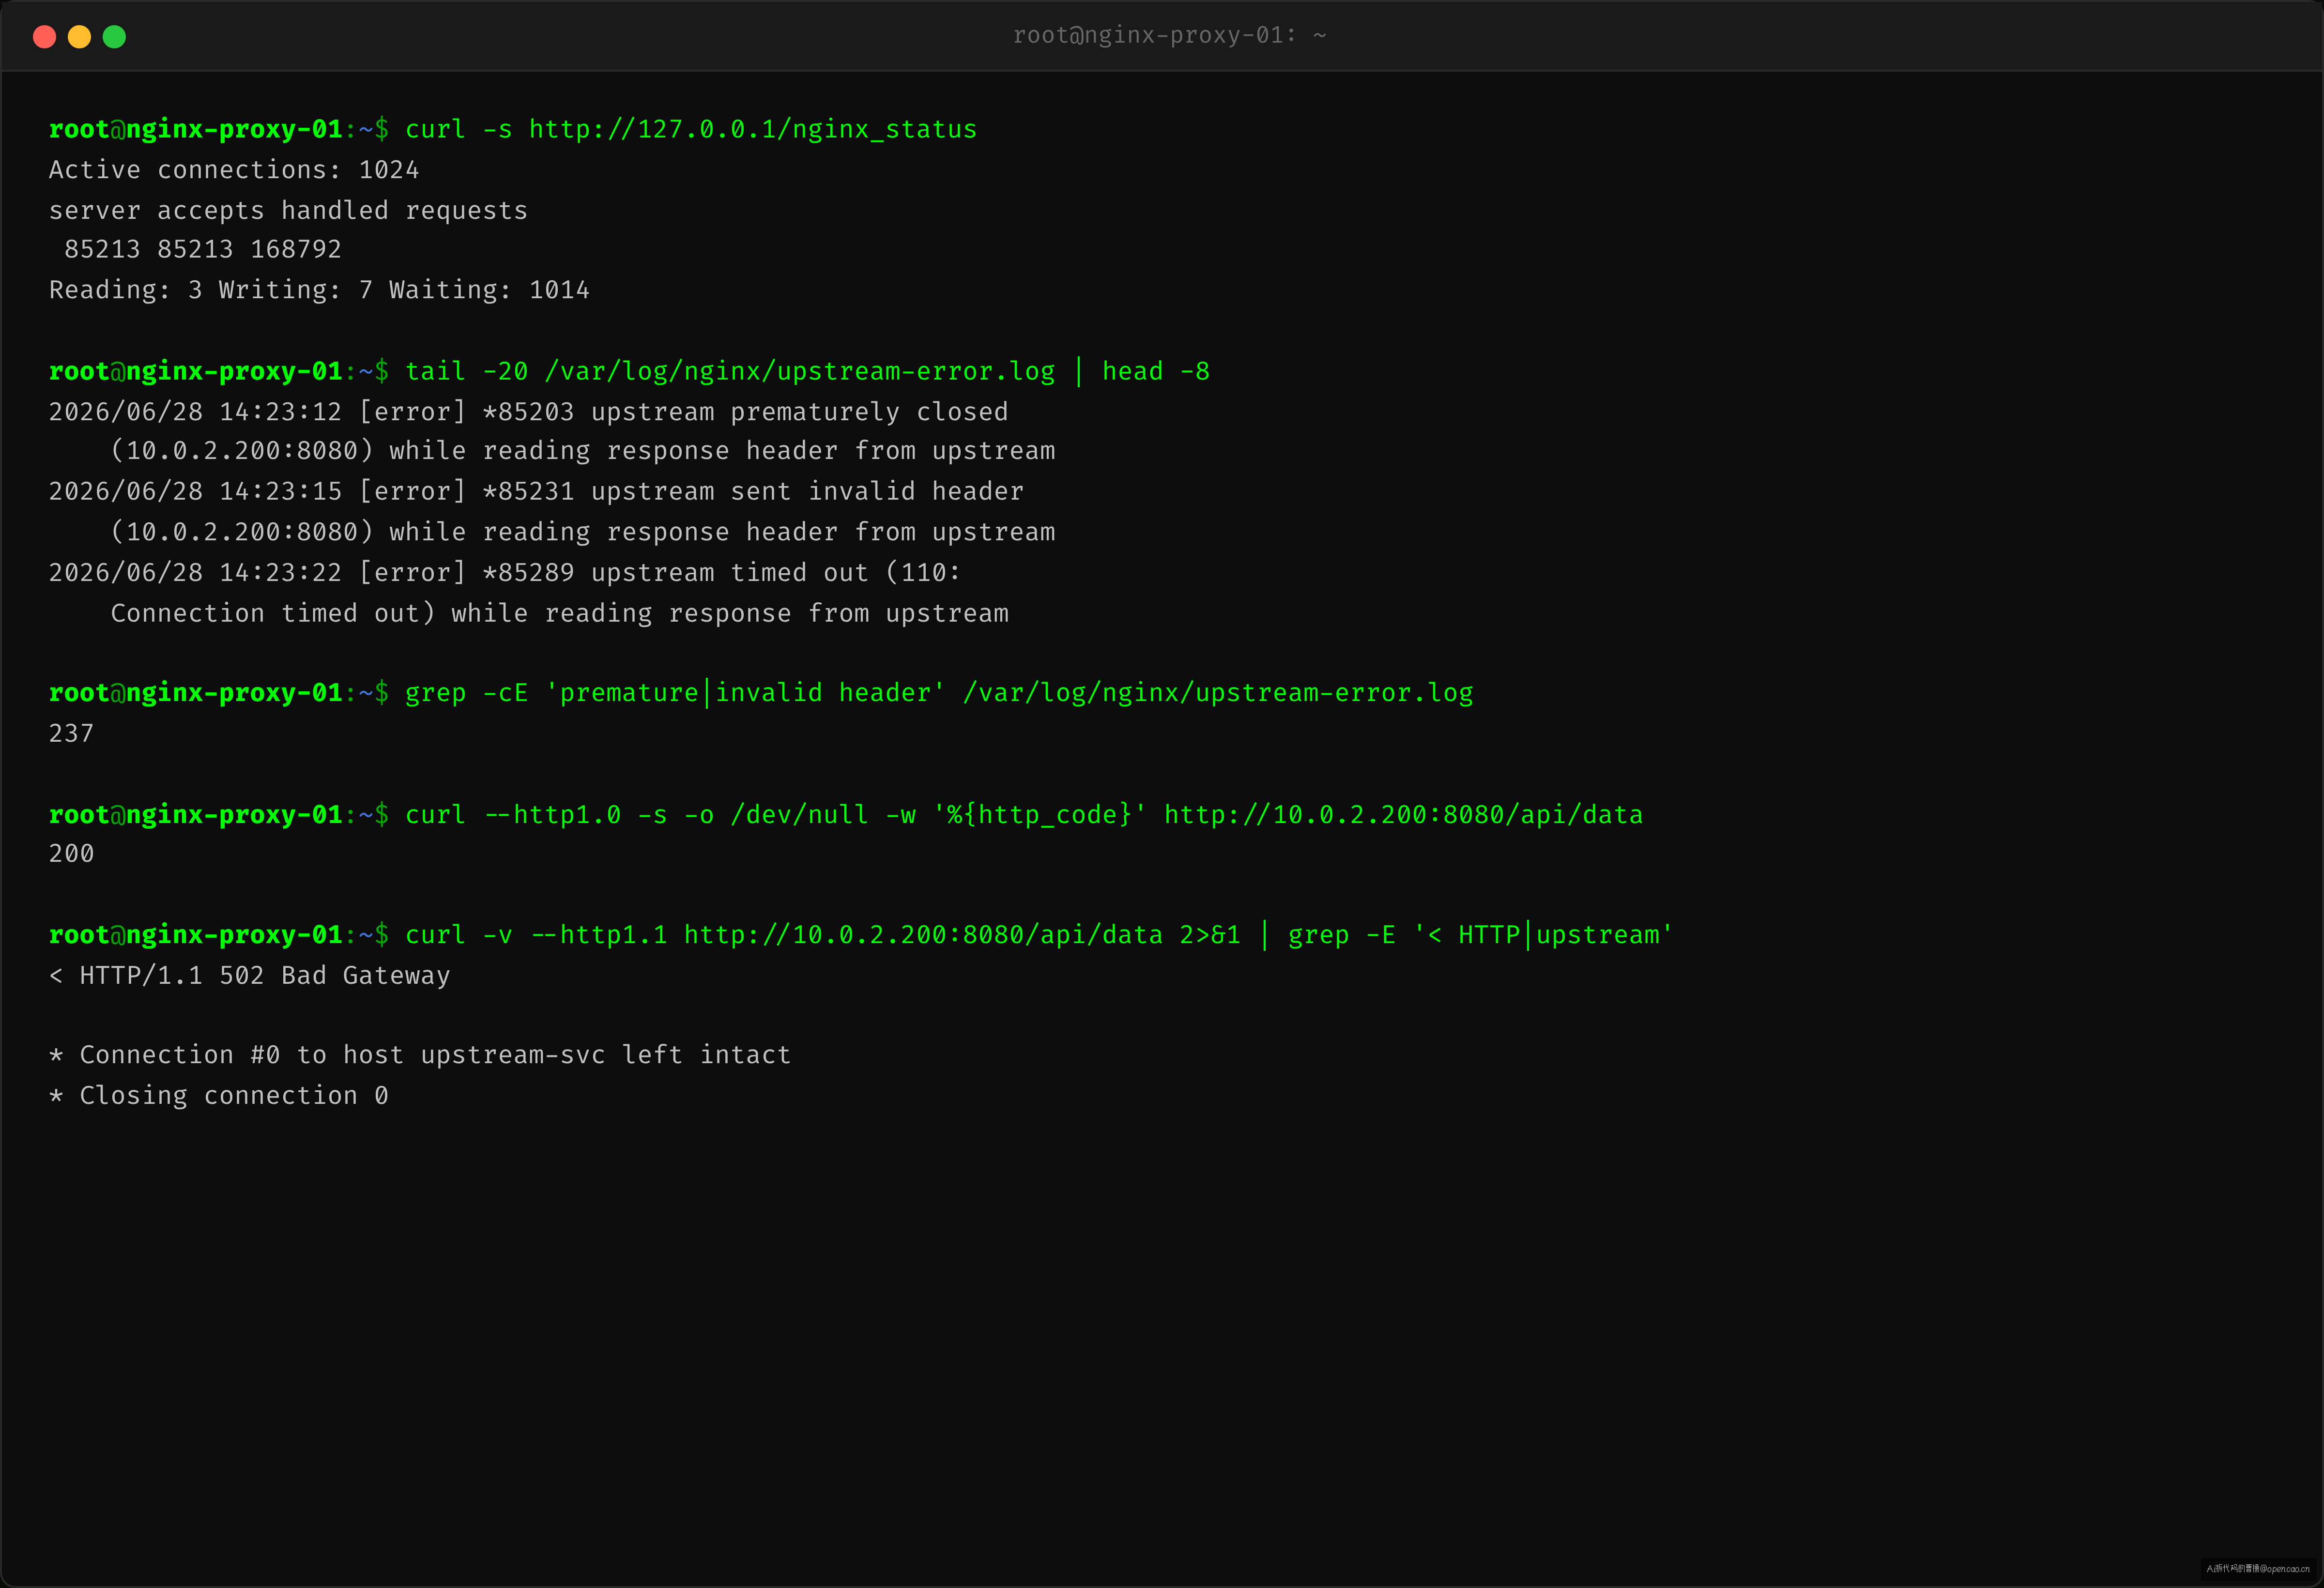The width and height of the screenshot is (2324, 1588).
Task: Click the 14:23:22 upstream timed out error
Action: tap(505, 573)
